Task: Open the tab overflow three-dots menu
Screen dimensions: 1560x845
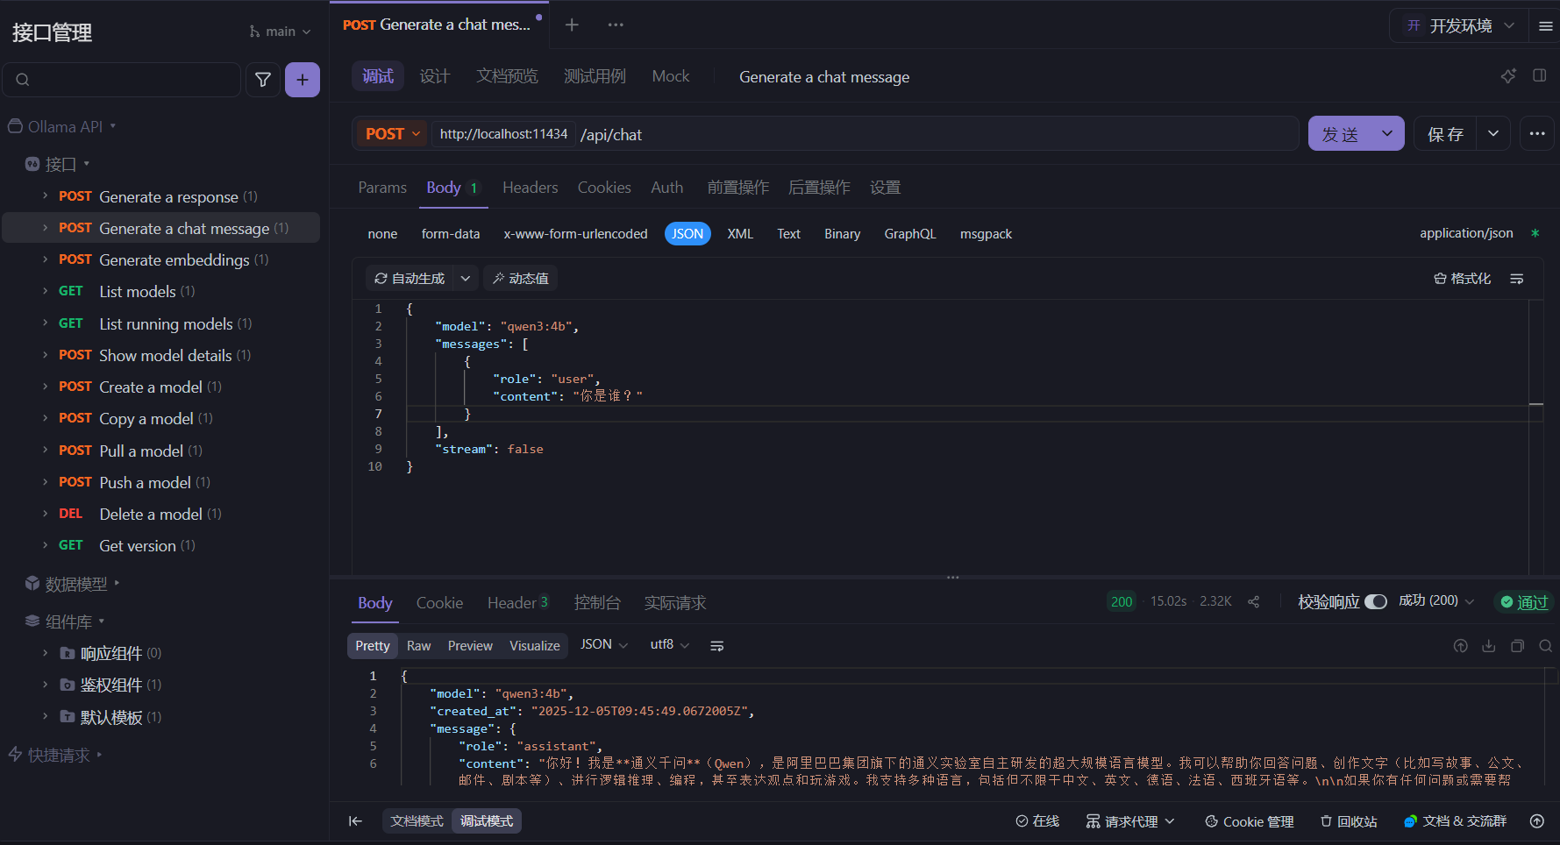Action: (616, 25)
